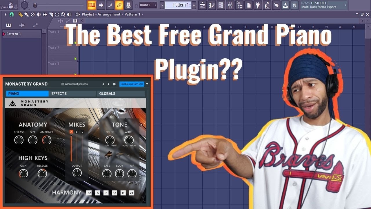Show automation clips in the picker panel

pyautogui.click(x=35, y=25)
